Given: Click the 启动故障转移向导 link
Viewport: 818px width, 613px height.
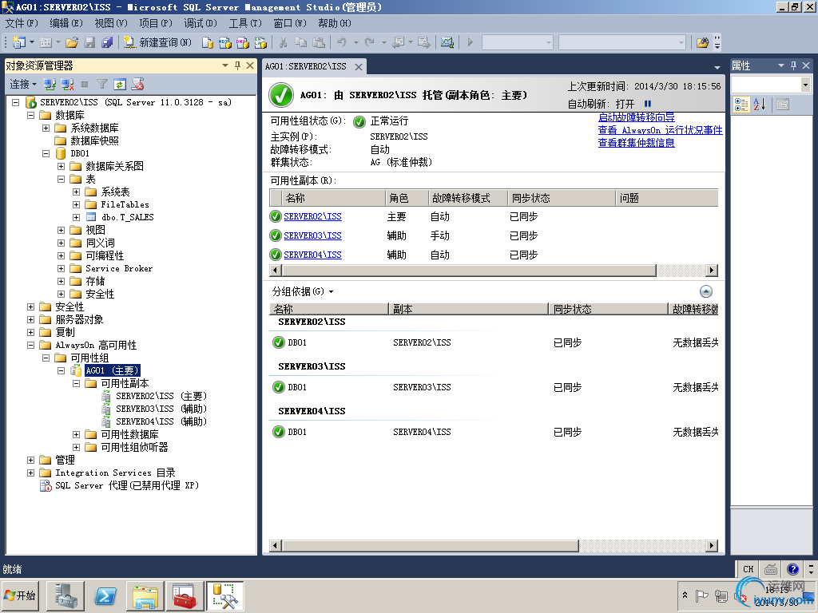Looking at the screenshot, I should coord(636,117).
